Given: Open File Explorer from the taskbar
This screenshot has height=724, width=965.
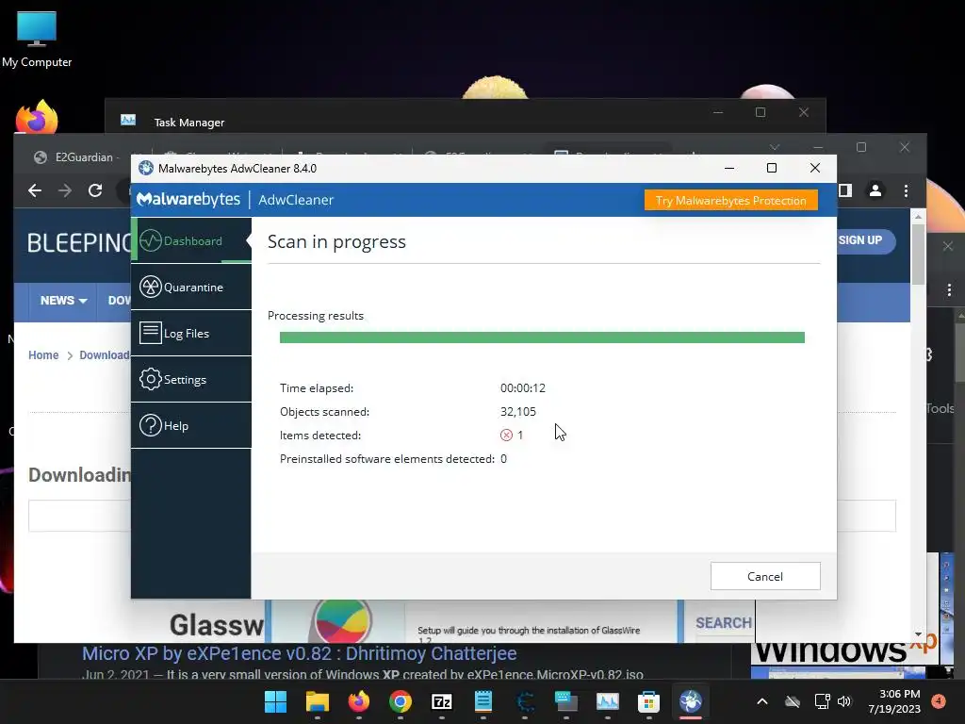Looking at the screenshot, I should 318,701.
